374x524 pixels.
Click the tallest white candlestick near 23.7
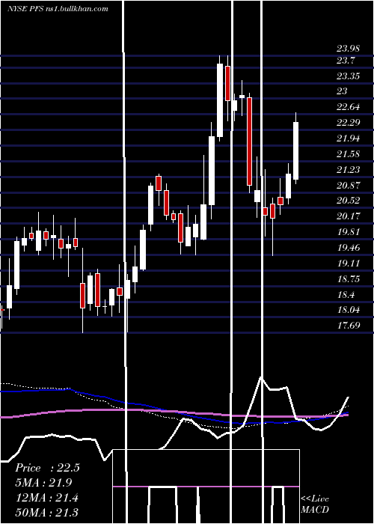(220, 100)
